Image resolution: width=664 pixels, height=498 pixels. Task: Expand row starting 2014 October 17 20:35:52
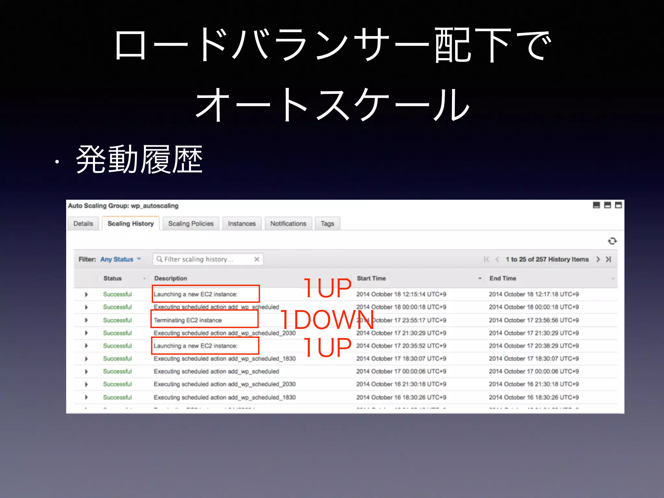click(x=86, y=346)
